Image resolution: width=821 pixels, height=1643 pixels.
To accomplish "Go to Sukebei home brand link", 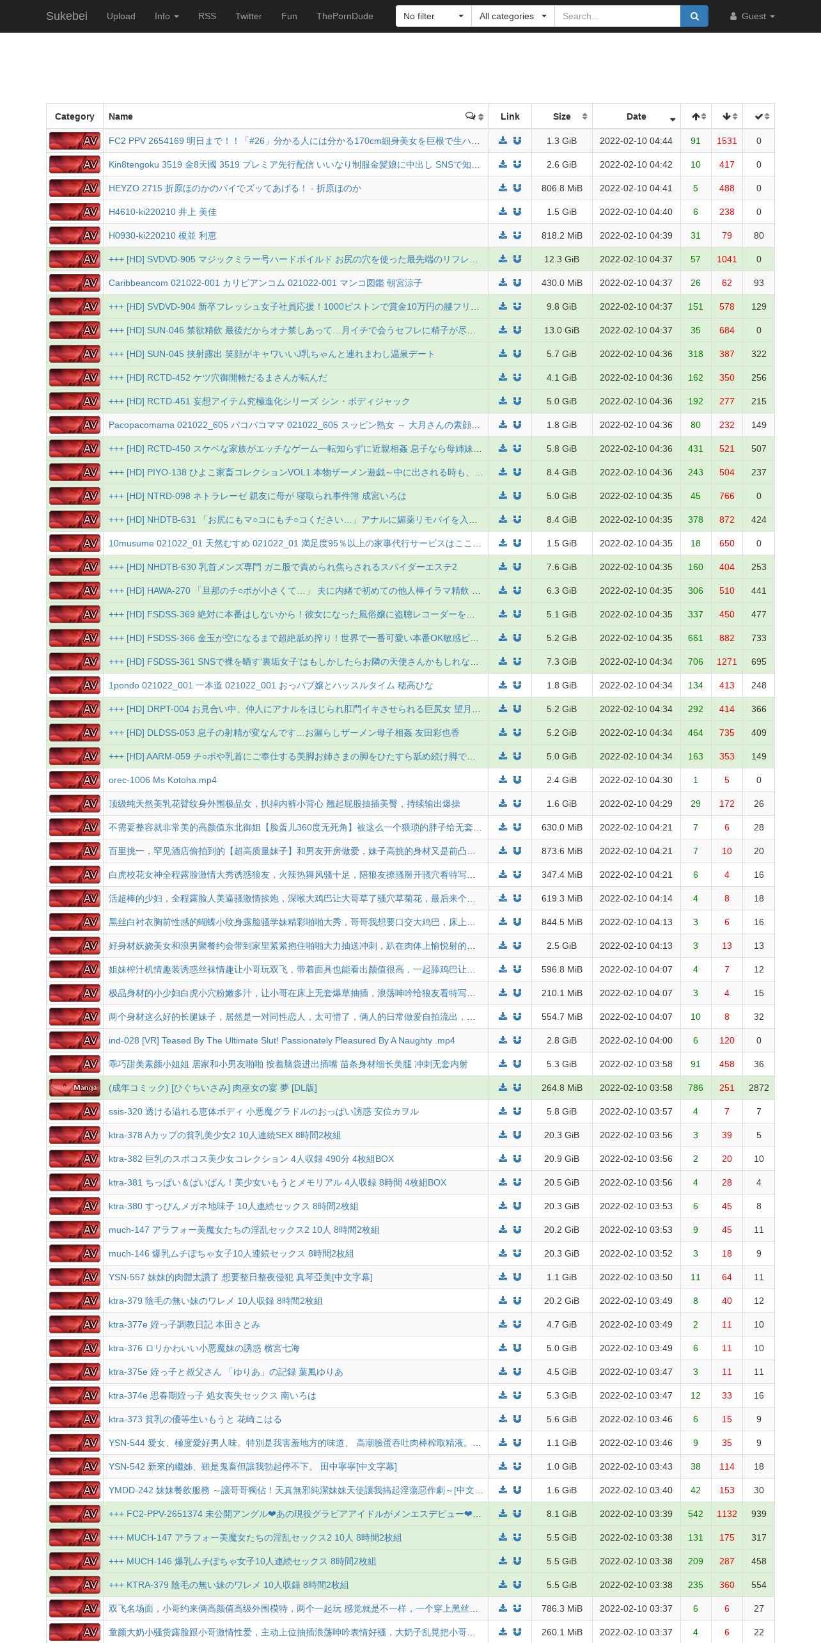I will (66, 16).
